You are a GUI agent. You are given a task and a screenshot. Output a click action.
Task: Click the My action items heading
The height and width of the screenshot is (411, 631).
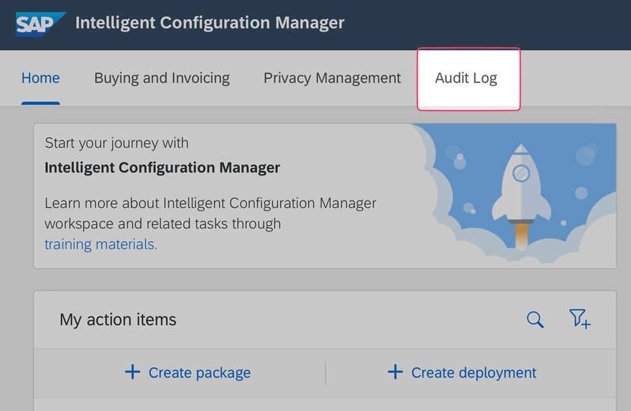pyautogui.click(x=118, y=319)
